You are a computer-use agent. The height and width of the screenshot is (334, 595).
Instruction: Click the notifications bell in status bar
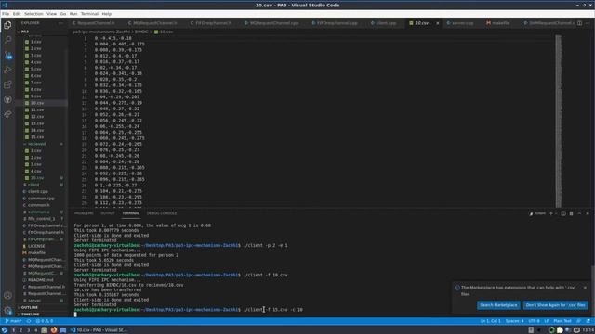[x=588, y=321]
